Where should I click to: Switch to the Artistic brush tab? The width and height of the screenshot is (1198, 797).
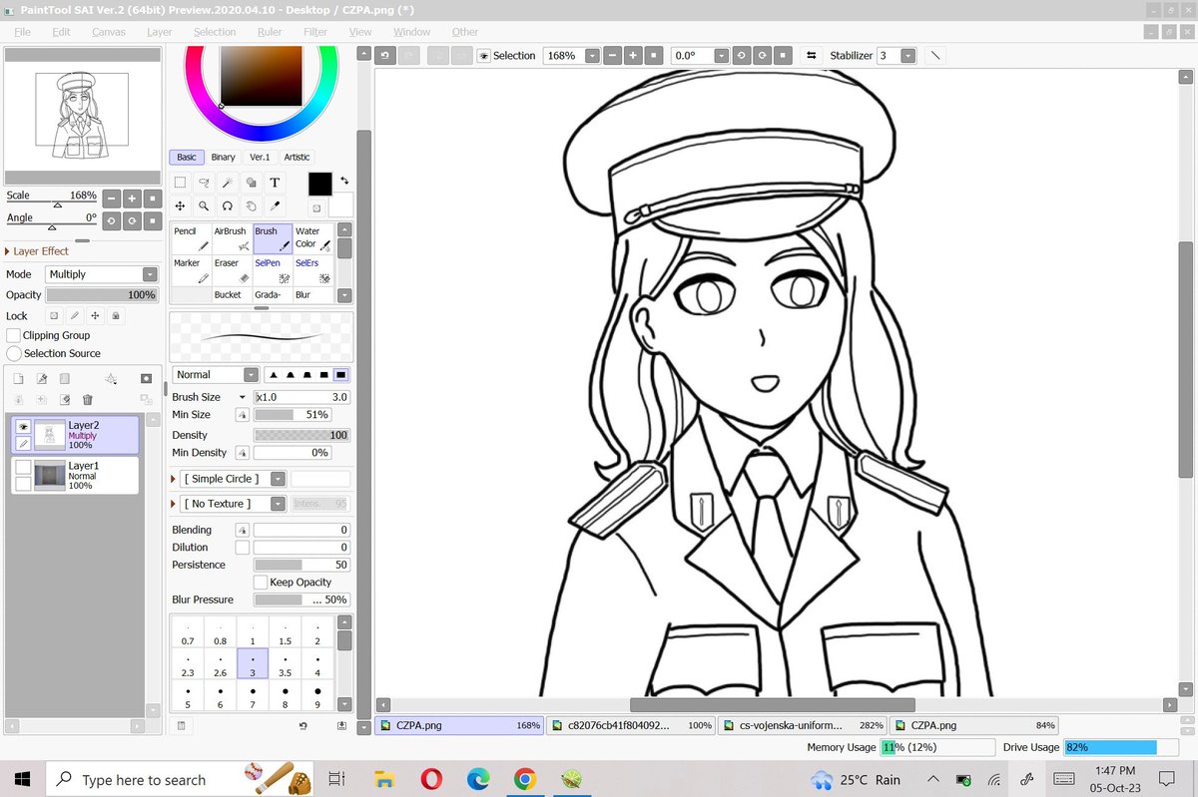pos(297,157)
